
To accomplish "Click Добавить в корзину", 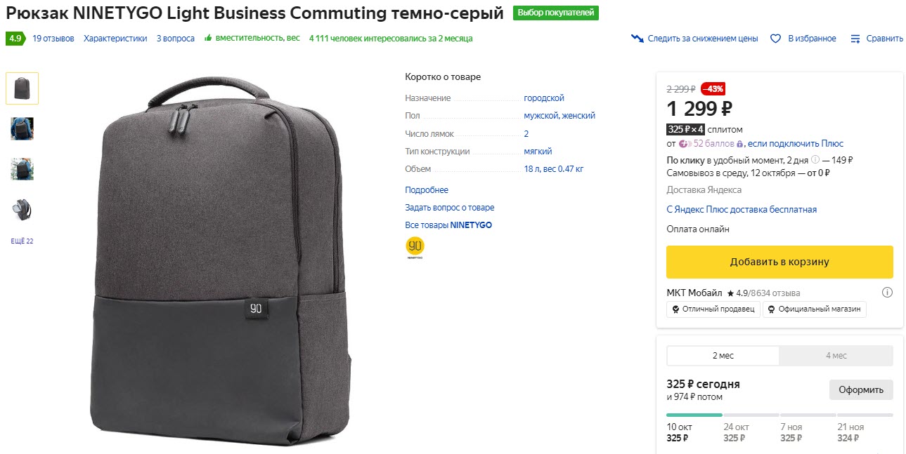I will coord(779,261).
